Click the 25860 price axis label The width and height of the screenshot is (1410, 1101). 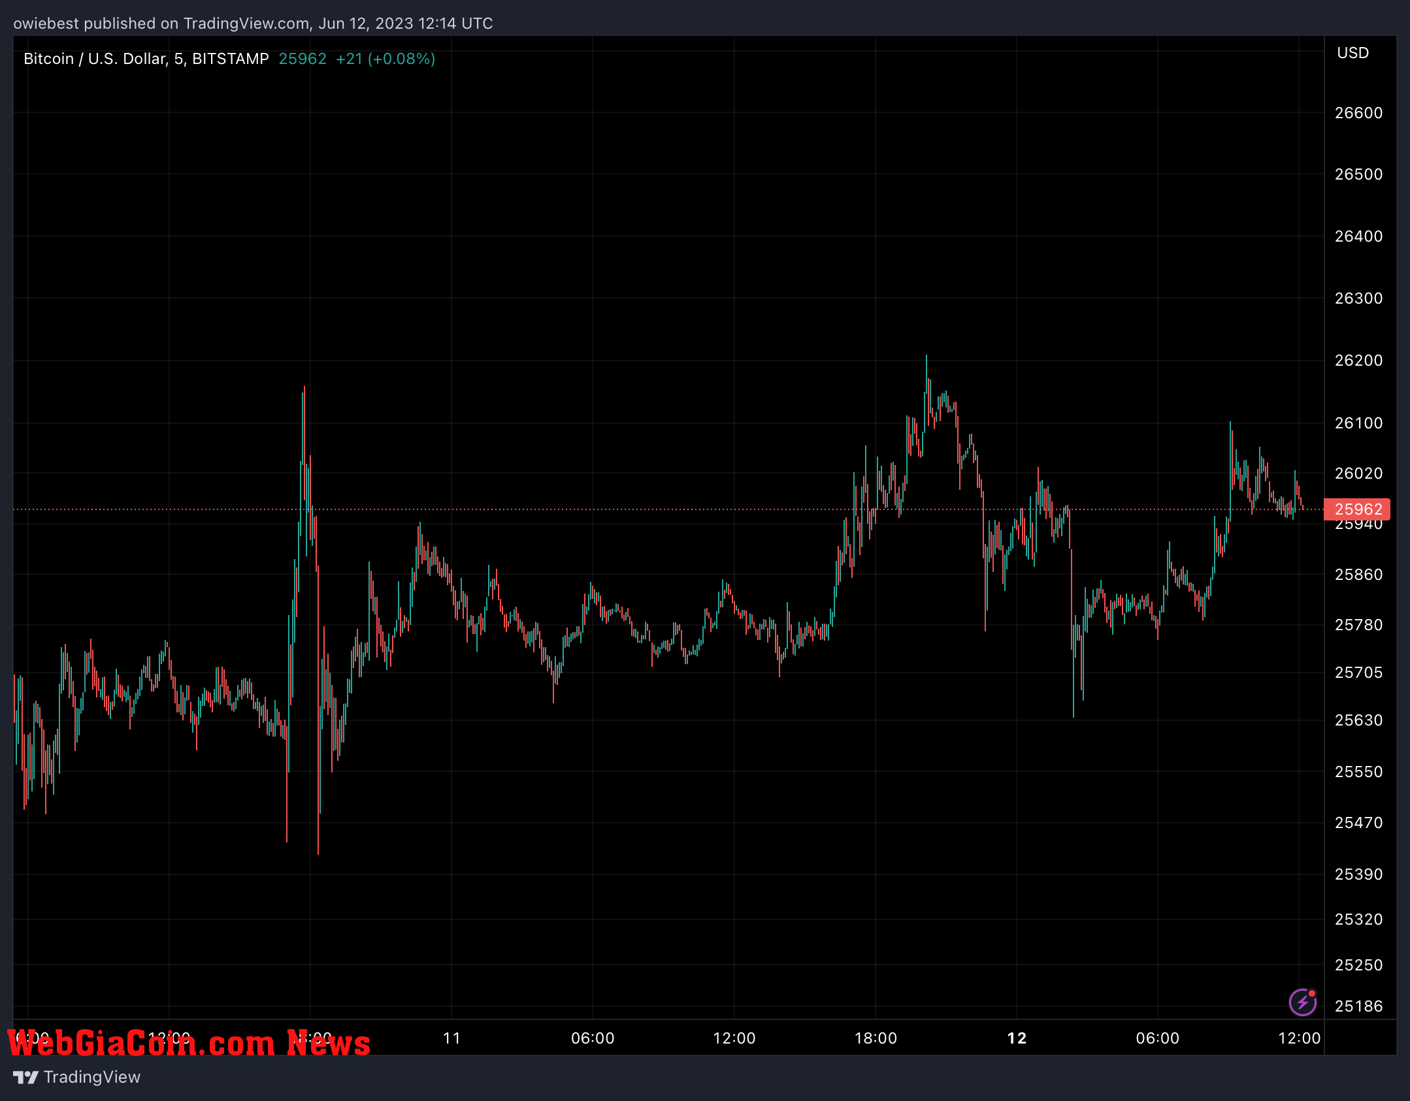coord(1358,575)
